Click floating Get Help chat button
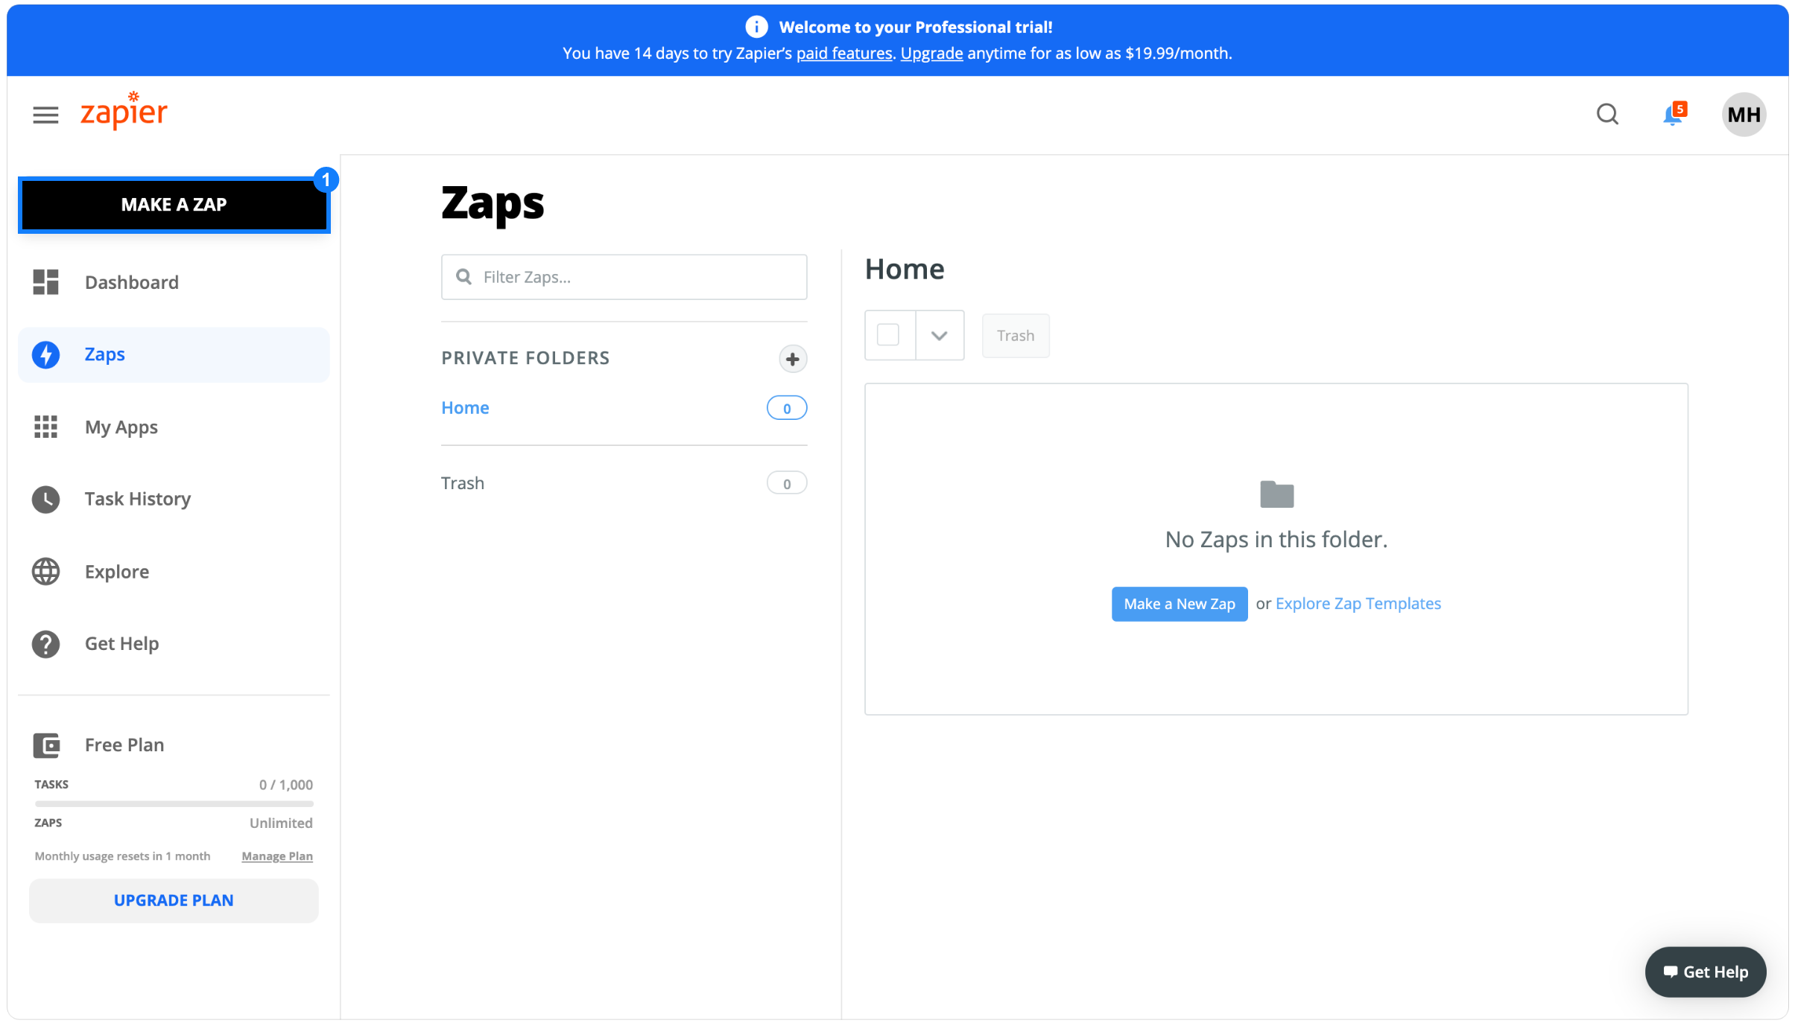 [1705, 972]
